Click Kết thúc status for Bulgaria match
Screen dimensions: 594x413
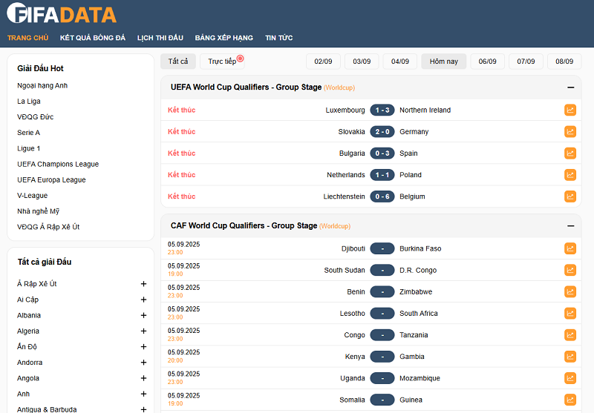(x=182, y=153)
